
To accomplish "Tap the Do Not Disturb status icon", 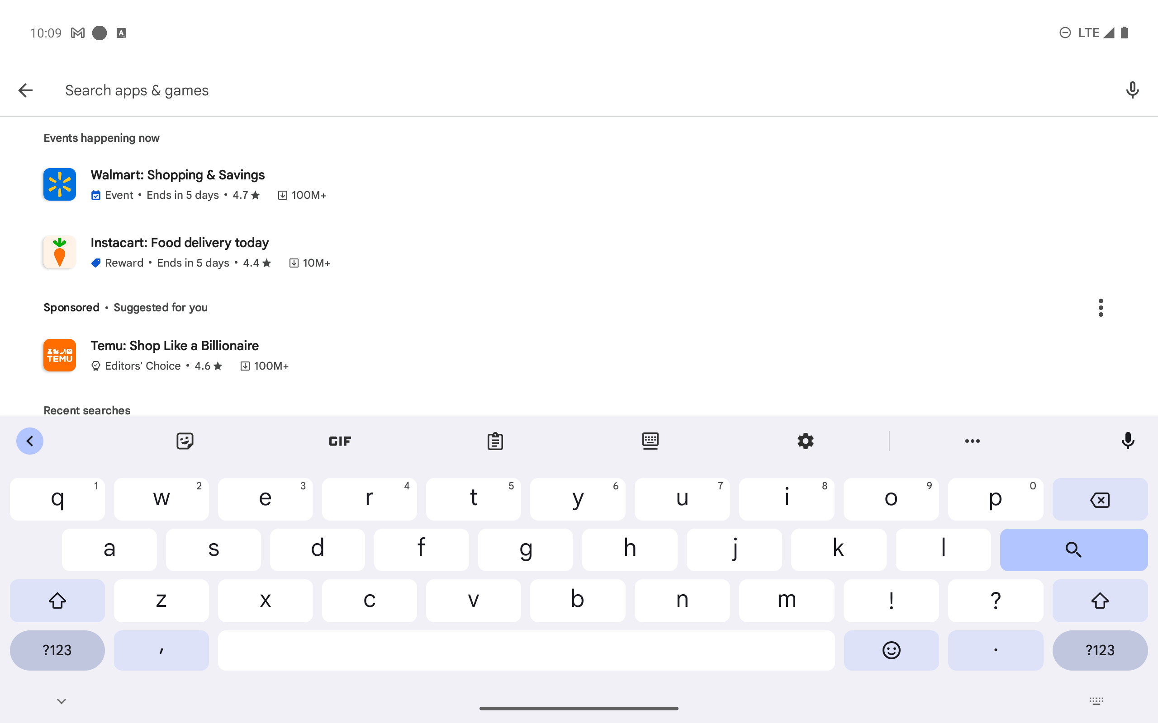I will click(1065, 33).
